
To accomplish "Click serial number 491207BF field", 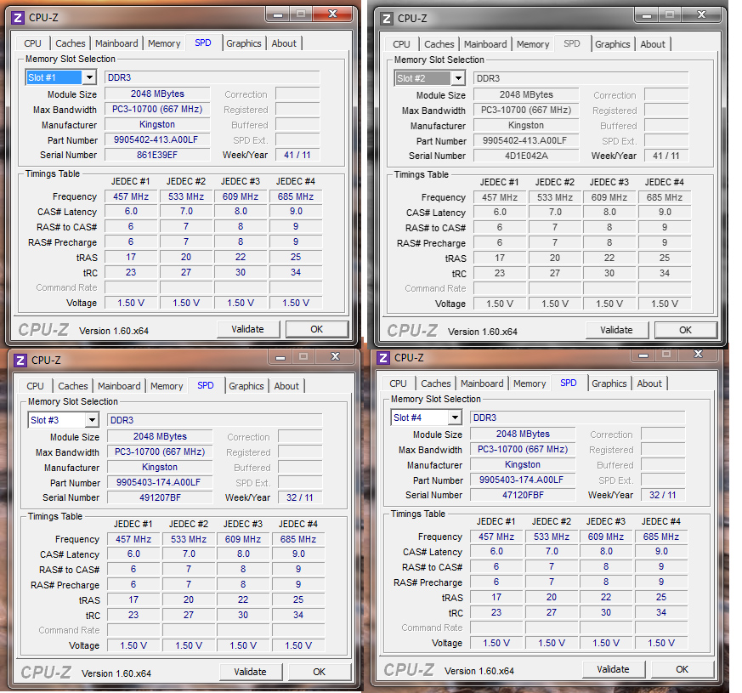I will (160, 497).
